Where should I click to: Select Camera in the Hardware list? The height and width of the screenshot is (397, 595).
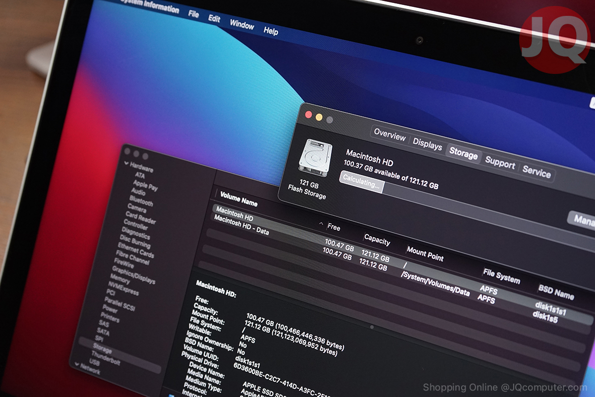[137, 208]
